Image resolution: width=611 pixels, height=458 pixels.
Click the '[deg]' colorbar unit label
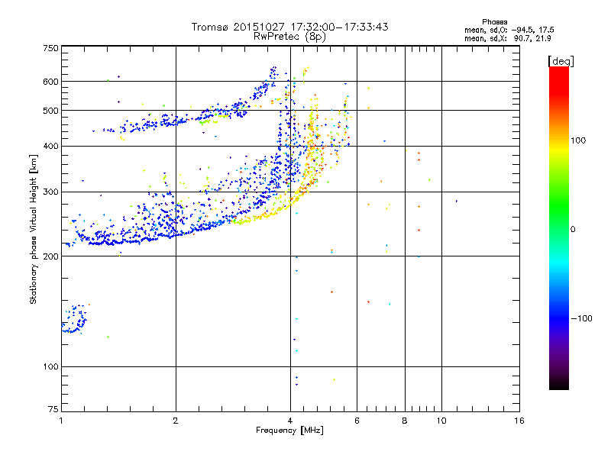561,61
